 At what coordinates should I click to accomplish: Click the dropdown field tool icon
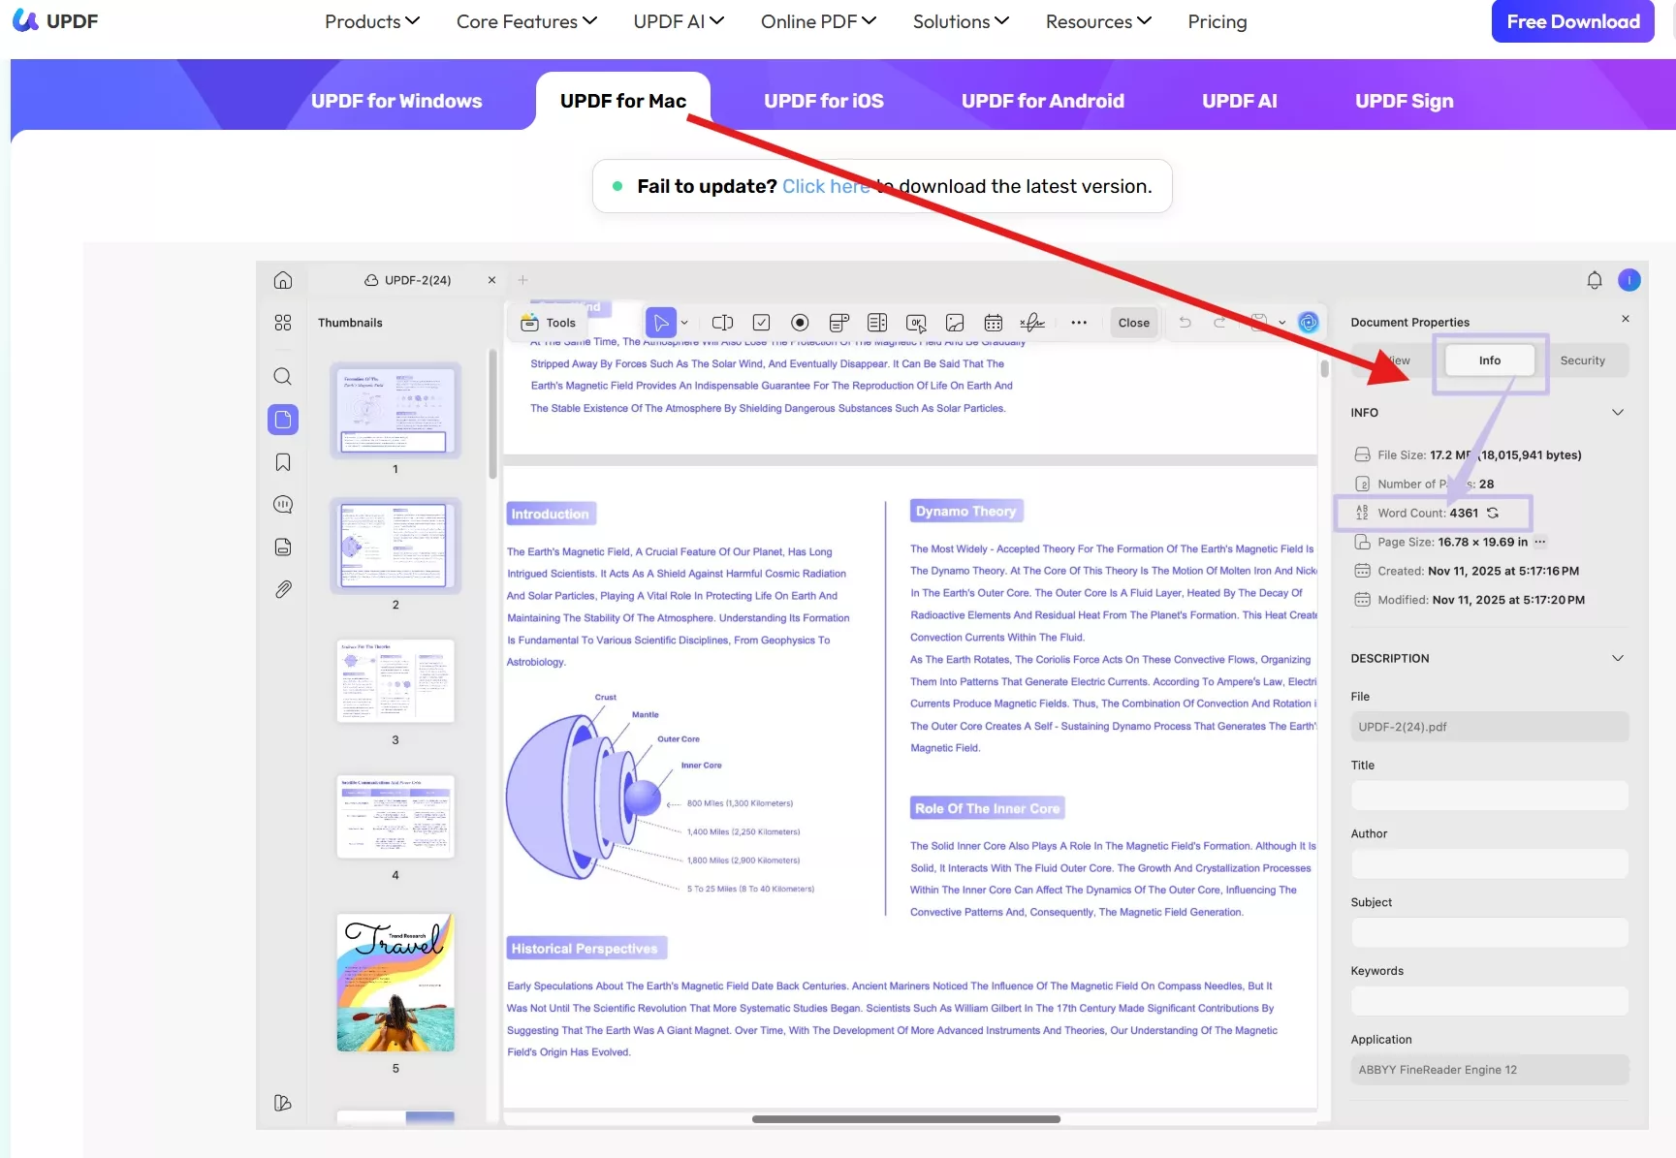pos(839,323)
